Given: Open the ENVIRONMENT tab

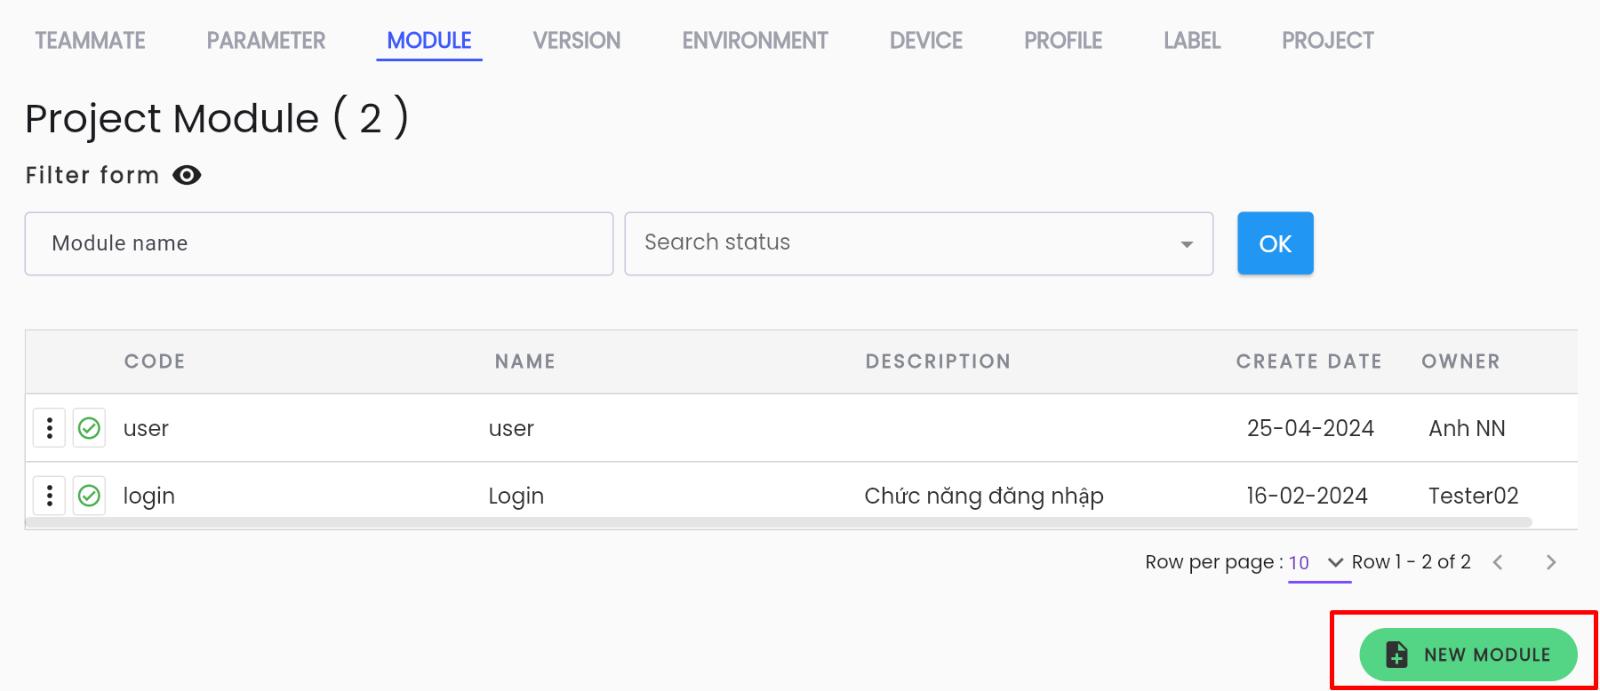Looking at the screenshot, I should pos(756,41).
